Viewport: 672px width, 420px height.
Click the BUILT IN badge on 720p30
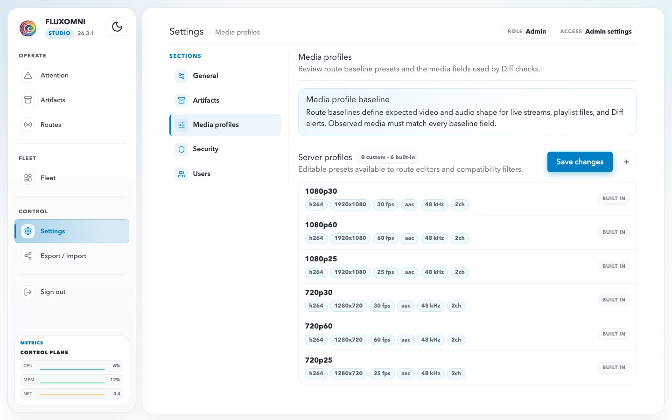(x=614, y=300)
